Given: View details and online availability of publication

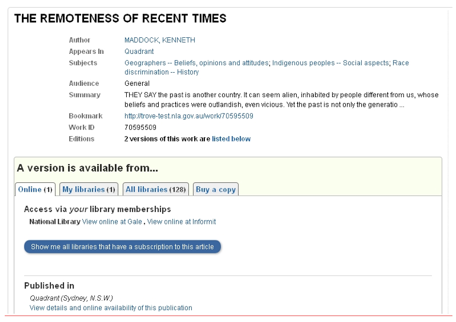Looking at the screenshot, I should tap(111, 308).
